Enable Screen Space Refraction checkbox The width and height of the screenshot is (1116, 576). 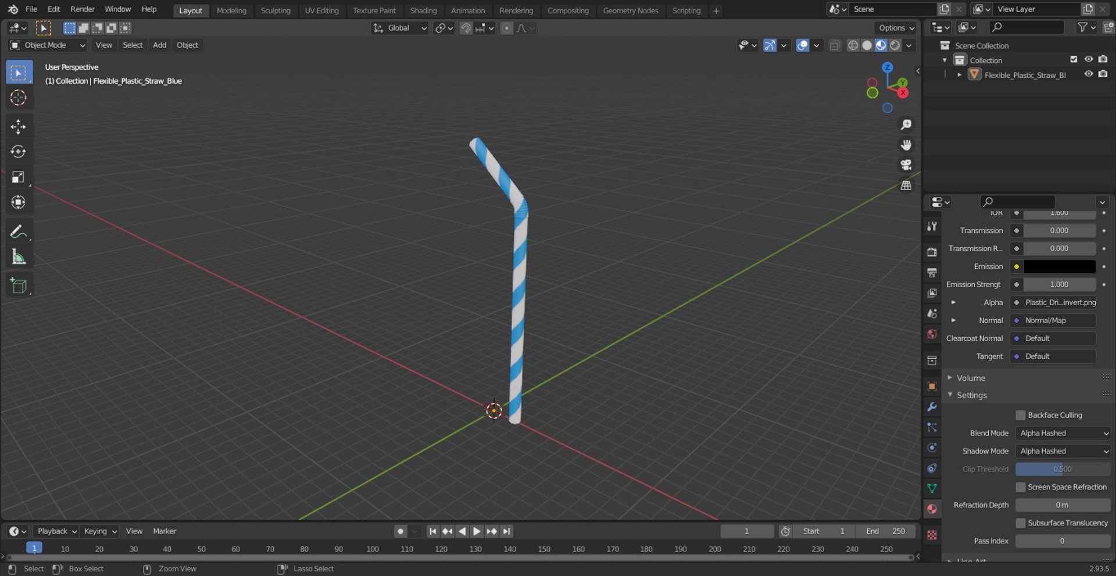[1020, 487]
